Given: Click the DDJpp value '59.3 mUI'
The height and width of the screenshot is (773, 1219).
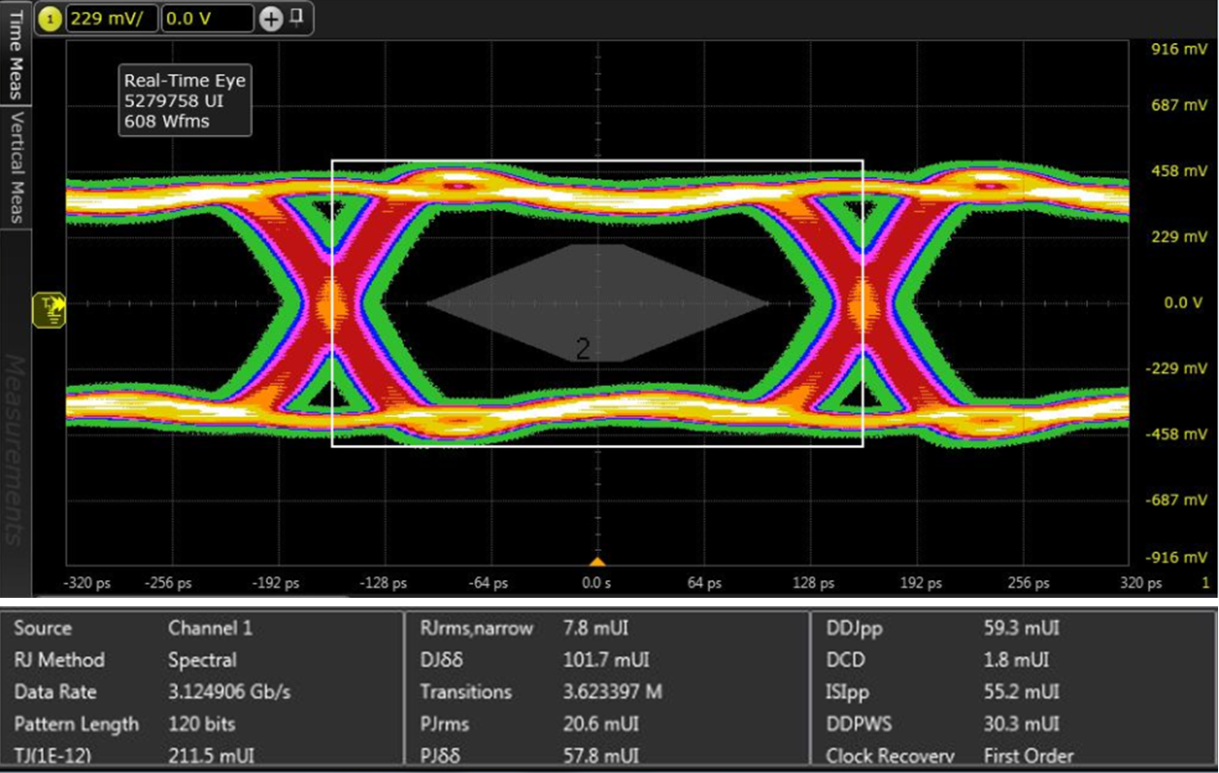Looking at the screenshot, I should point(1021,628).
